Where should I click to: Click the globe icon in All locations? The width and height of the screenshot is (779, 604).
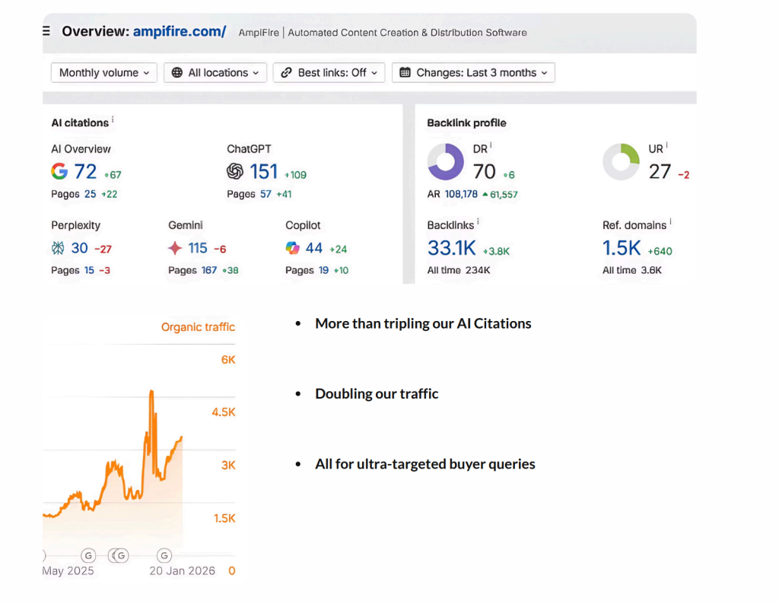point(176,72)
